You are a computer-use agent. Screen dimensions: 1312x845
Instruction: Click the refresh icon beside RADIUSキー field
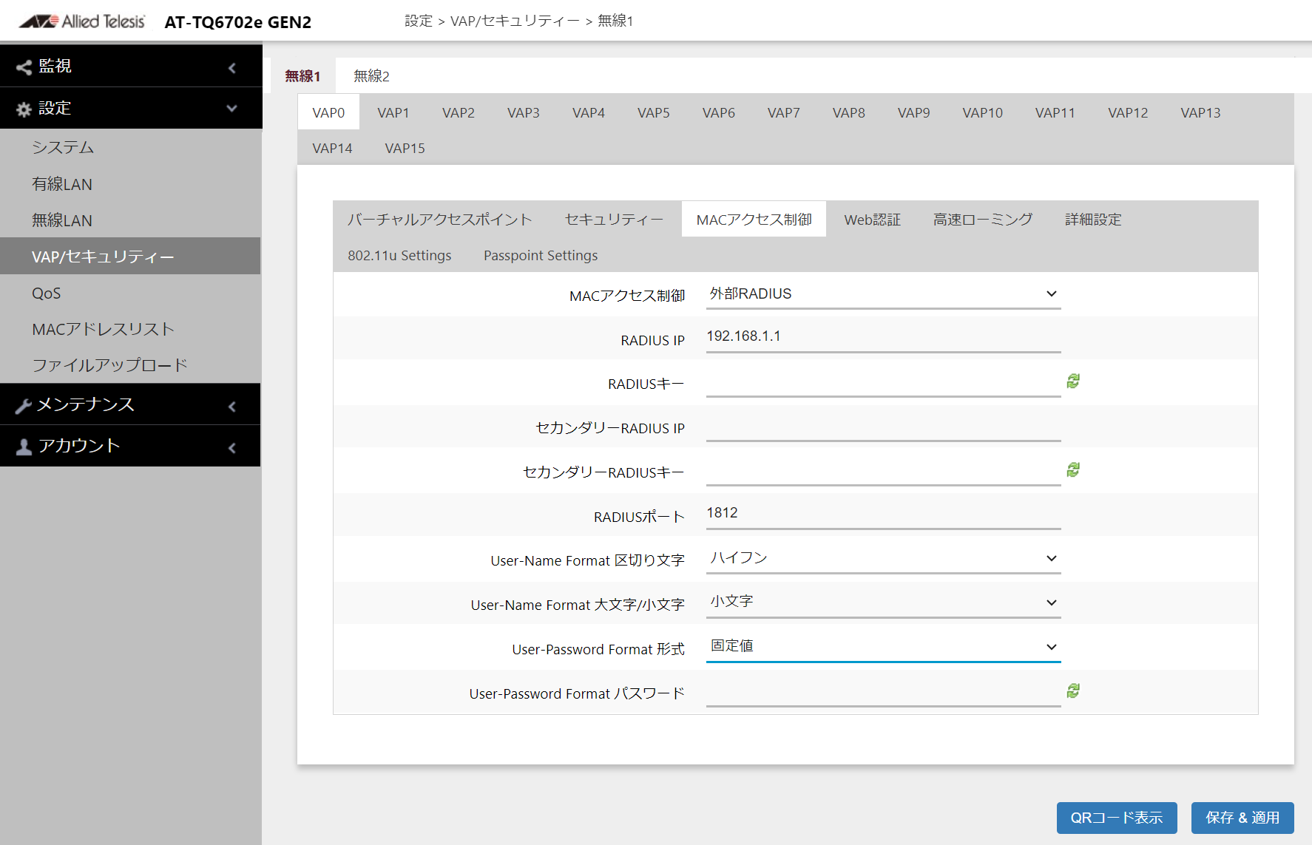click(1073, 381)
